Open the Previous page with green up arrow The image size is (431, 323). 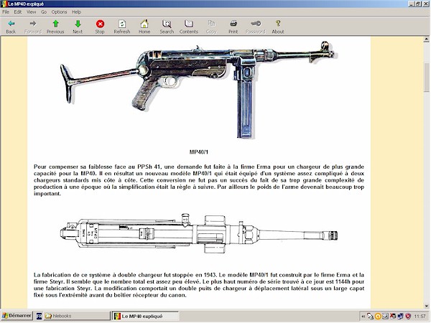point(55,27)
